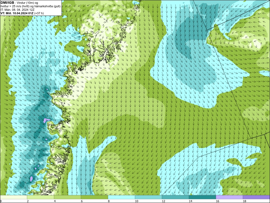The image size is (270, 203).
Task: Select the 14–16 m/s dark teal swatch
Action: [x=202, y=197]
